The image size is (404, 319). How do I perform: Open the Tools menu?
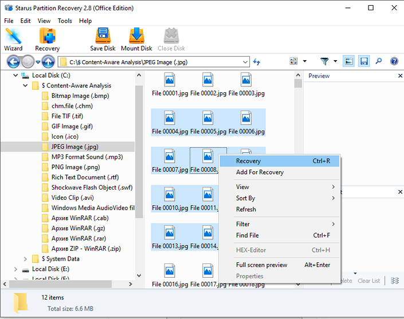[x=65, y=21]
